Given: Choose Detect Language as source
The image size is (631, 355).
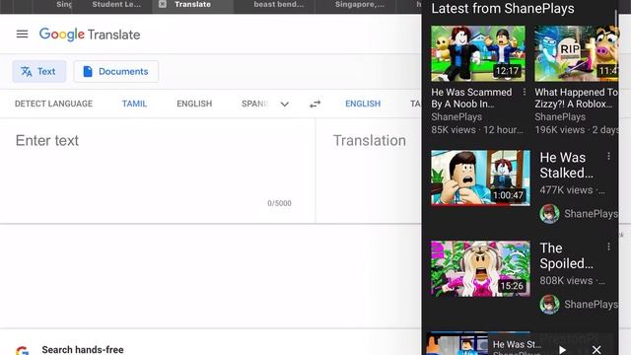Looking at the screenshot, I should (x=53, y=104).
